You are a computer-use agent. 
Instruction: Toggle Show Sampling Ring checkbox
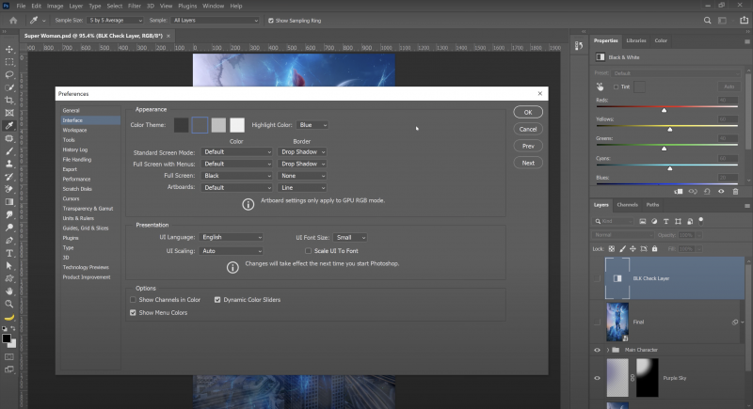(271, 21)
